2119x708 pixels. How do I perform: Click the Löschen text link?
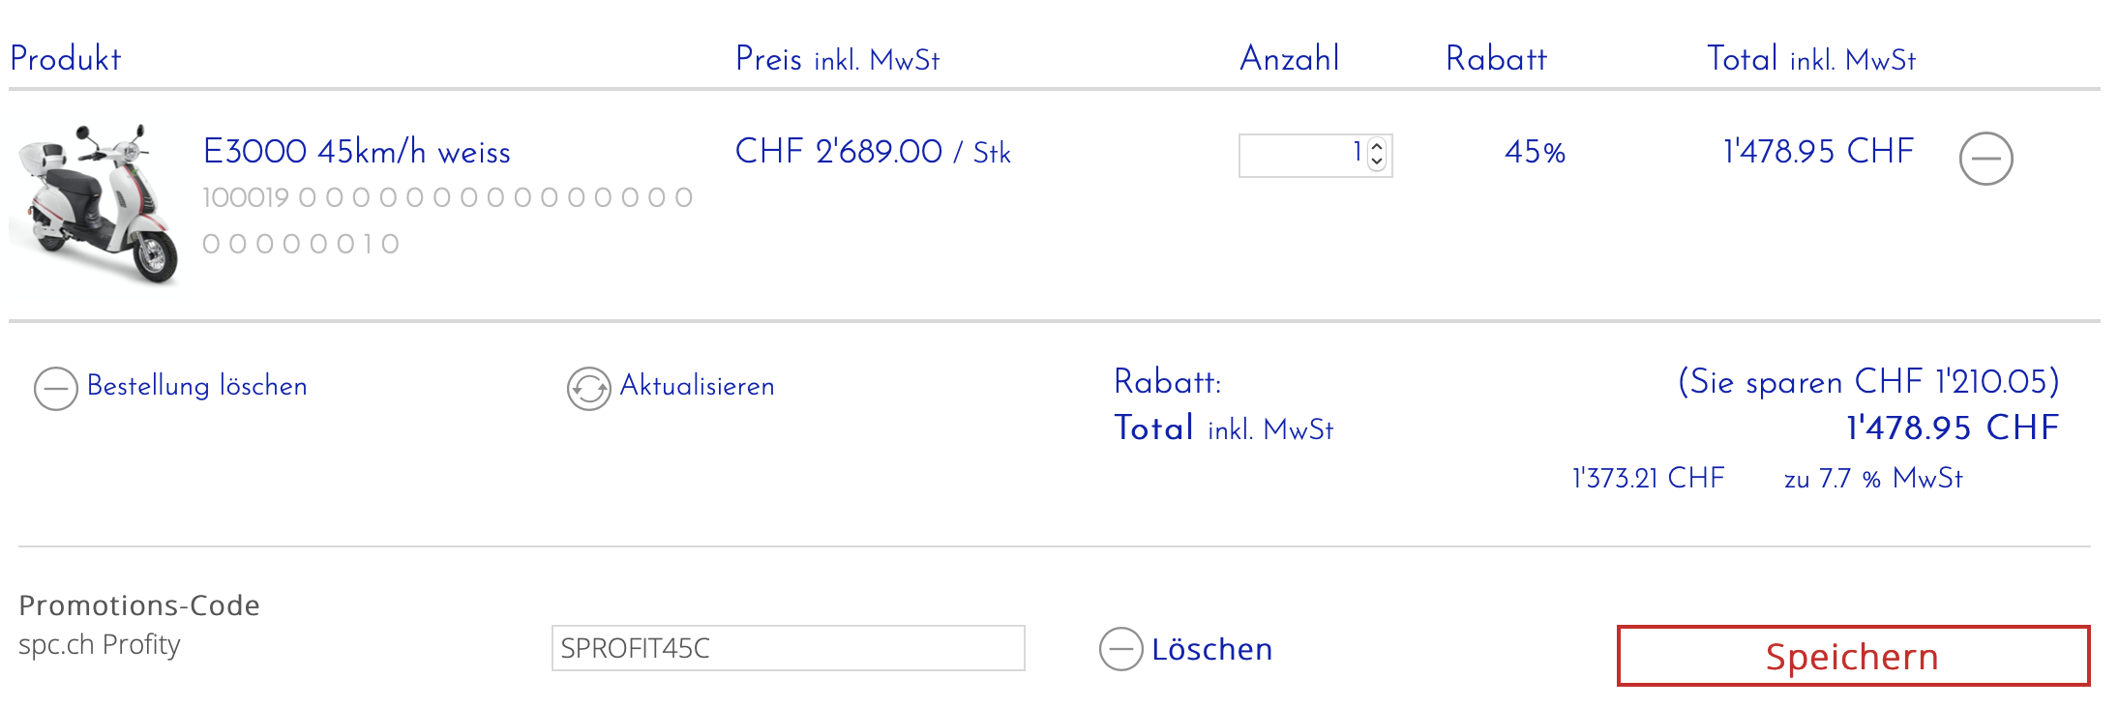(x=1211, y=649)
